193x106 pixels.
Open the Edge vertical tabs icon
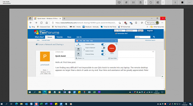pyautogui.click(x=30, y=18)
